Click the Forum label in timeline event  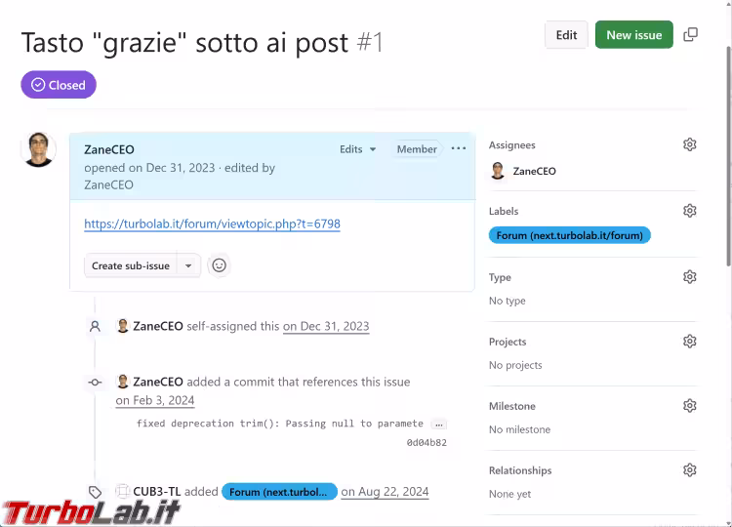click(279, 492)
